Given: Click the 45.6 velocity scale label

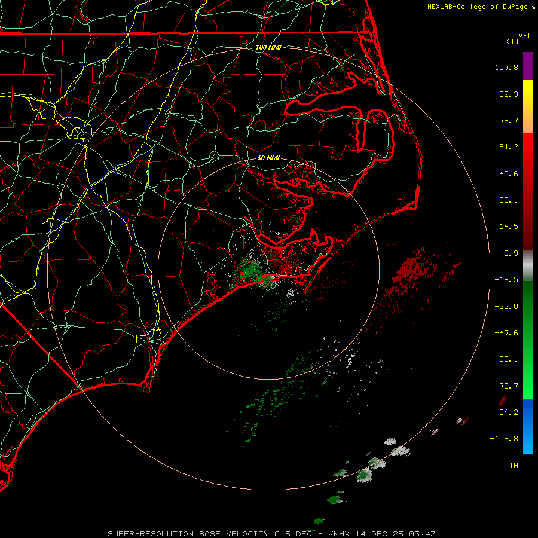Looking at the screenshot, I should click(509, 173).
